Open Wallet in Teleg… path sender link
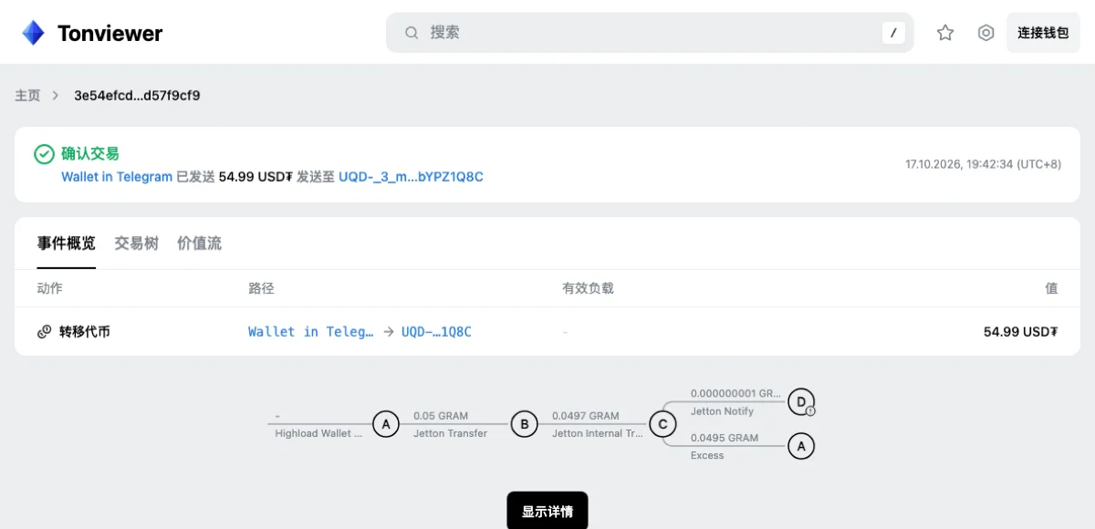Screen dimensions: 1095x529 tap(311, 332)
